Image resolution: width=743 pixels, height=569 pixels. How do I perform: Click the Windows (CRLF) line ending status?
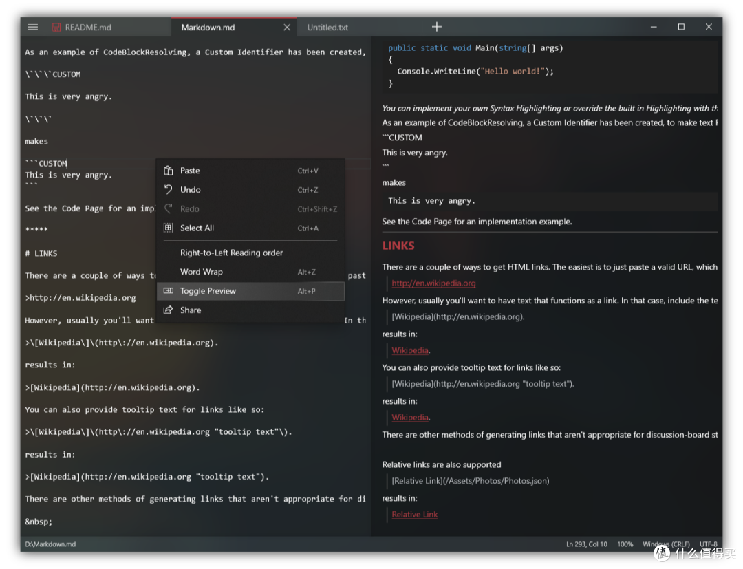pos(666,544)
